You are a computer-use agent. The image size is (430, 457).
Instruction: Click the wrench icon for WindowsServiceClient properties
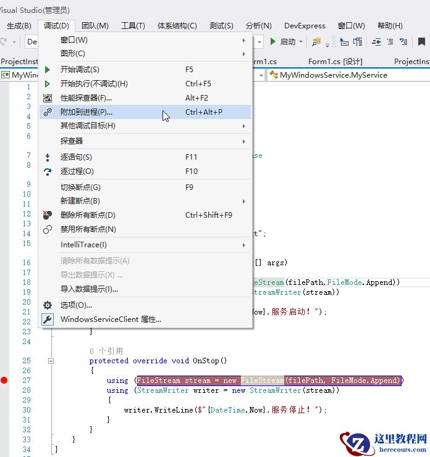[x=48, y=319]
